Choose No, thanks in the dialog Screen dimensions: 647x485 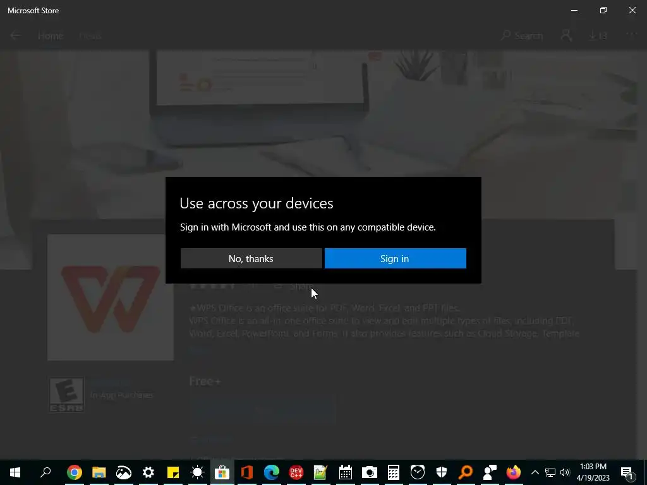click(251, 258)
